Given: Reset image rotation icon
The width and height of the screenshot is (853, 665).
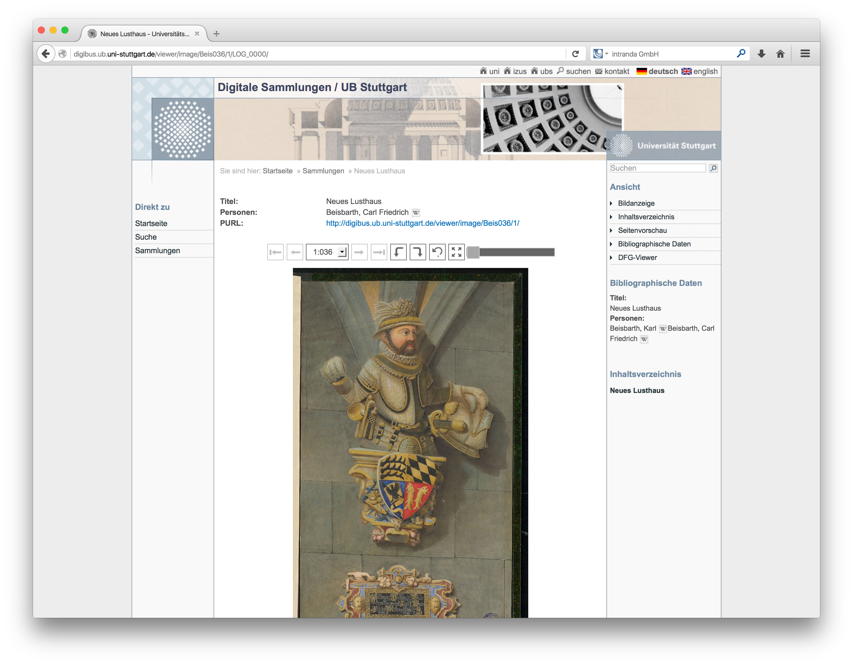Looking at the screenshot, I should pyautogui.click(x=437, y=252).
